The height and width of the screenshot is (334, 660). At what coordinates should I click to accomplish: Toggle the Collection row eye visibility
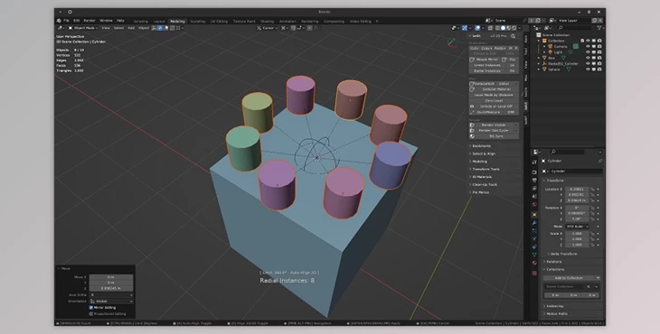point(588,41)
